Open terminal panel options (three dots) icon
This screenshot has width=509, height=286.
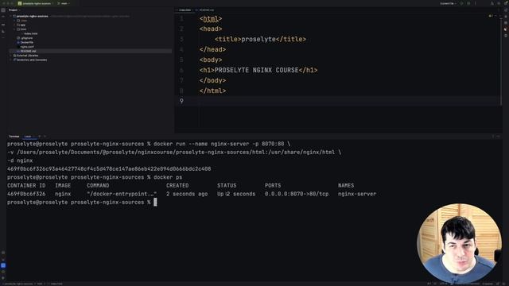(493, 137)
